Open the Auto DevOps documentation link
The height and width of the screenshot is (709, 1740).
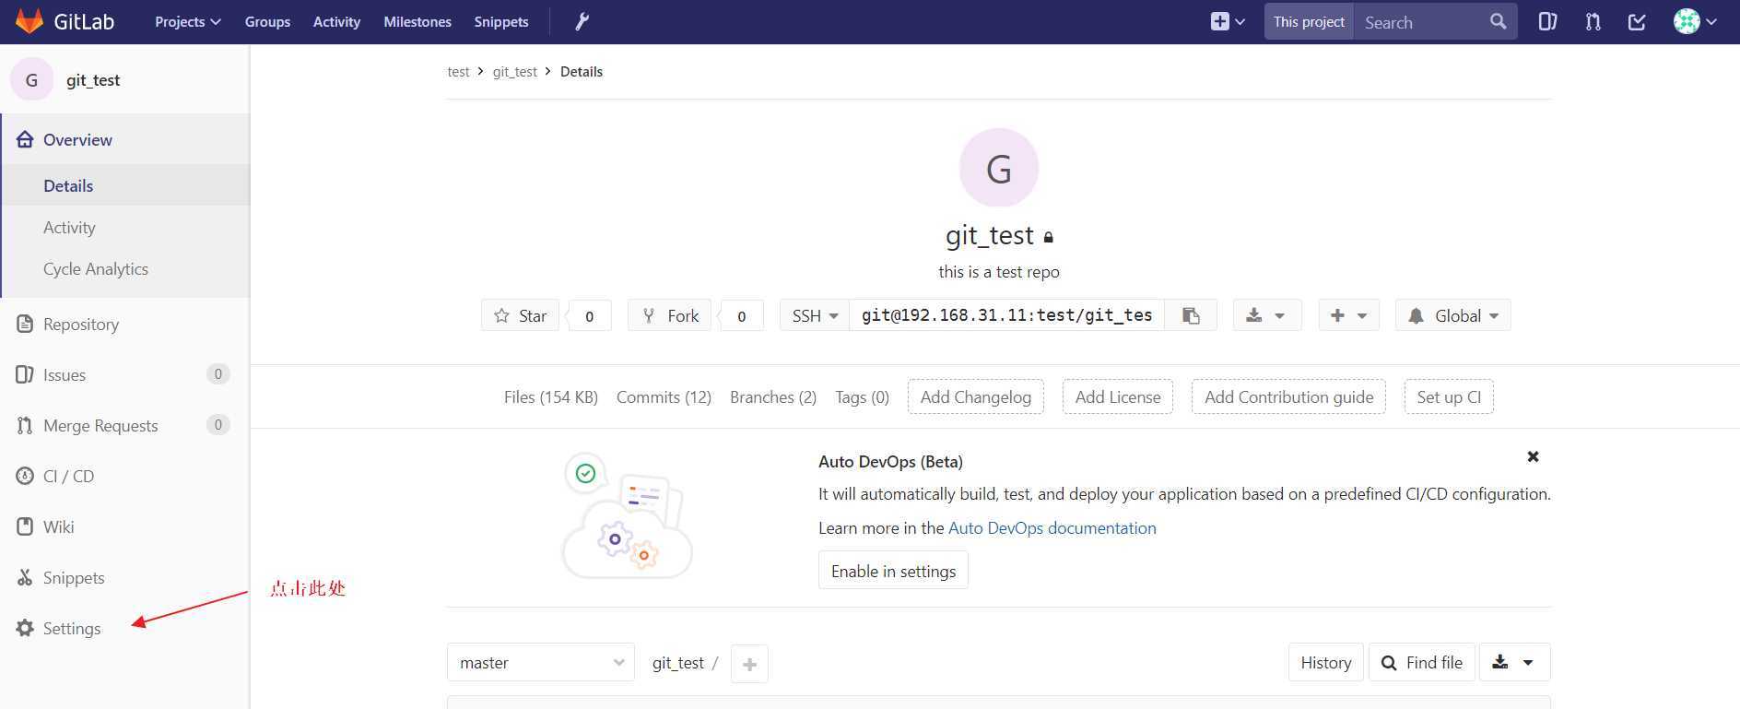click(1052, 528)
